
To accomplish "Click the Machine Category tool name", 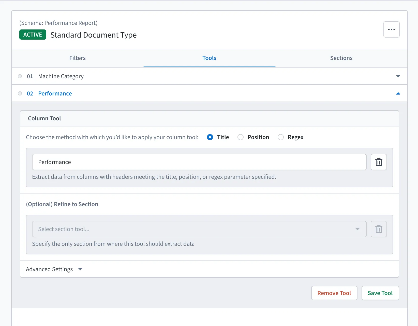I will [61, 76].
